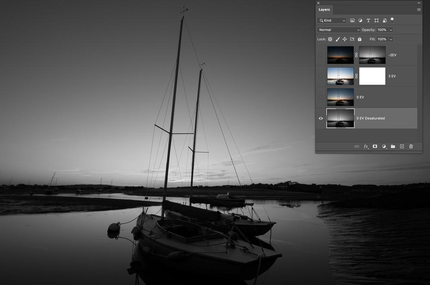Open the Opacity slider dropdown arrow
This screenshot has width=430, height=285.
(391, 30)
